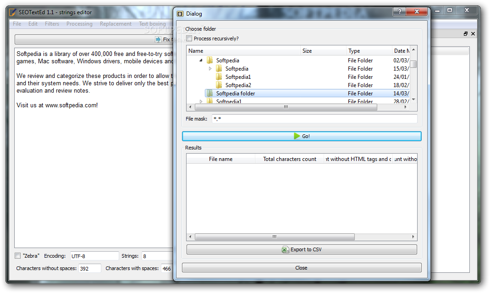This screenshot has height=293, width=490.
Task: Click folder tree vertical scrollbar thumb
Action: pos(413,64)
